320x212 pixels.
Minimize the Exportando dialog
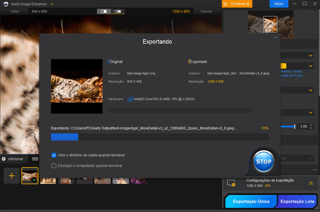(x=275, y=37)
